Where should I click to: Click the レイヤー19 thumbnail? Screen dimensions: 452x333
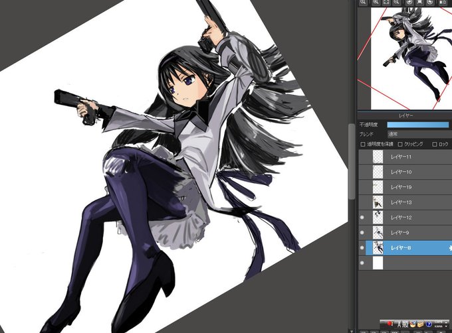coord(378,187)
